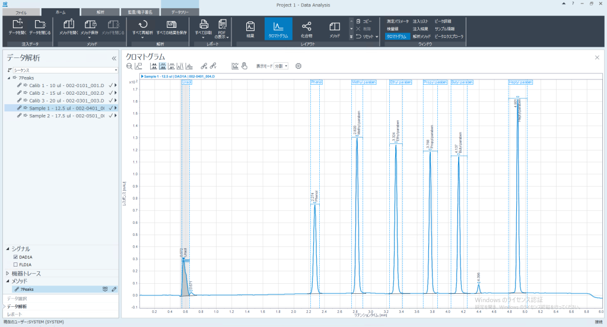Collapse Sample 1 chromatogram header triangle

pos(142,76)
